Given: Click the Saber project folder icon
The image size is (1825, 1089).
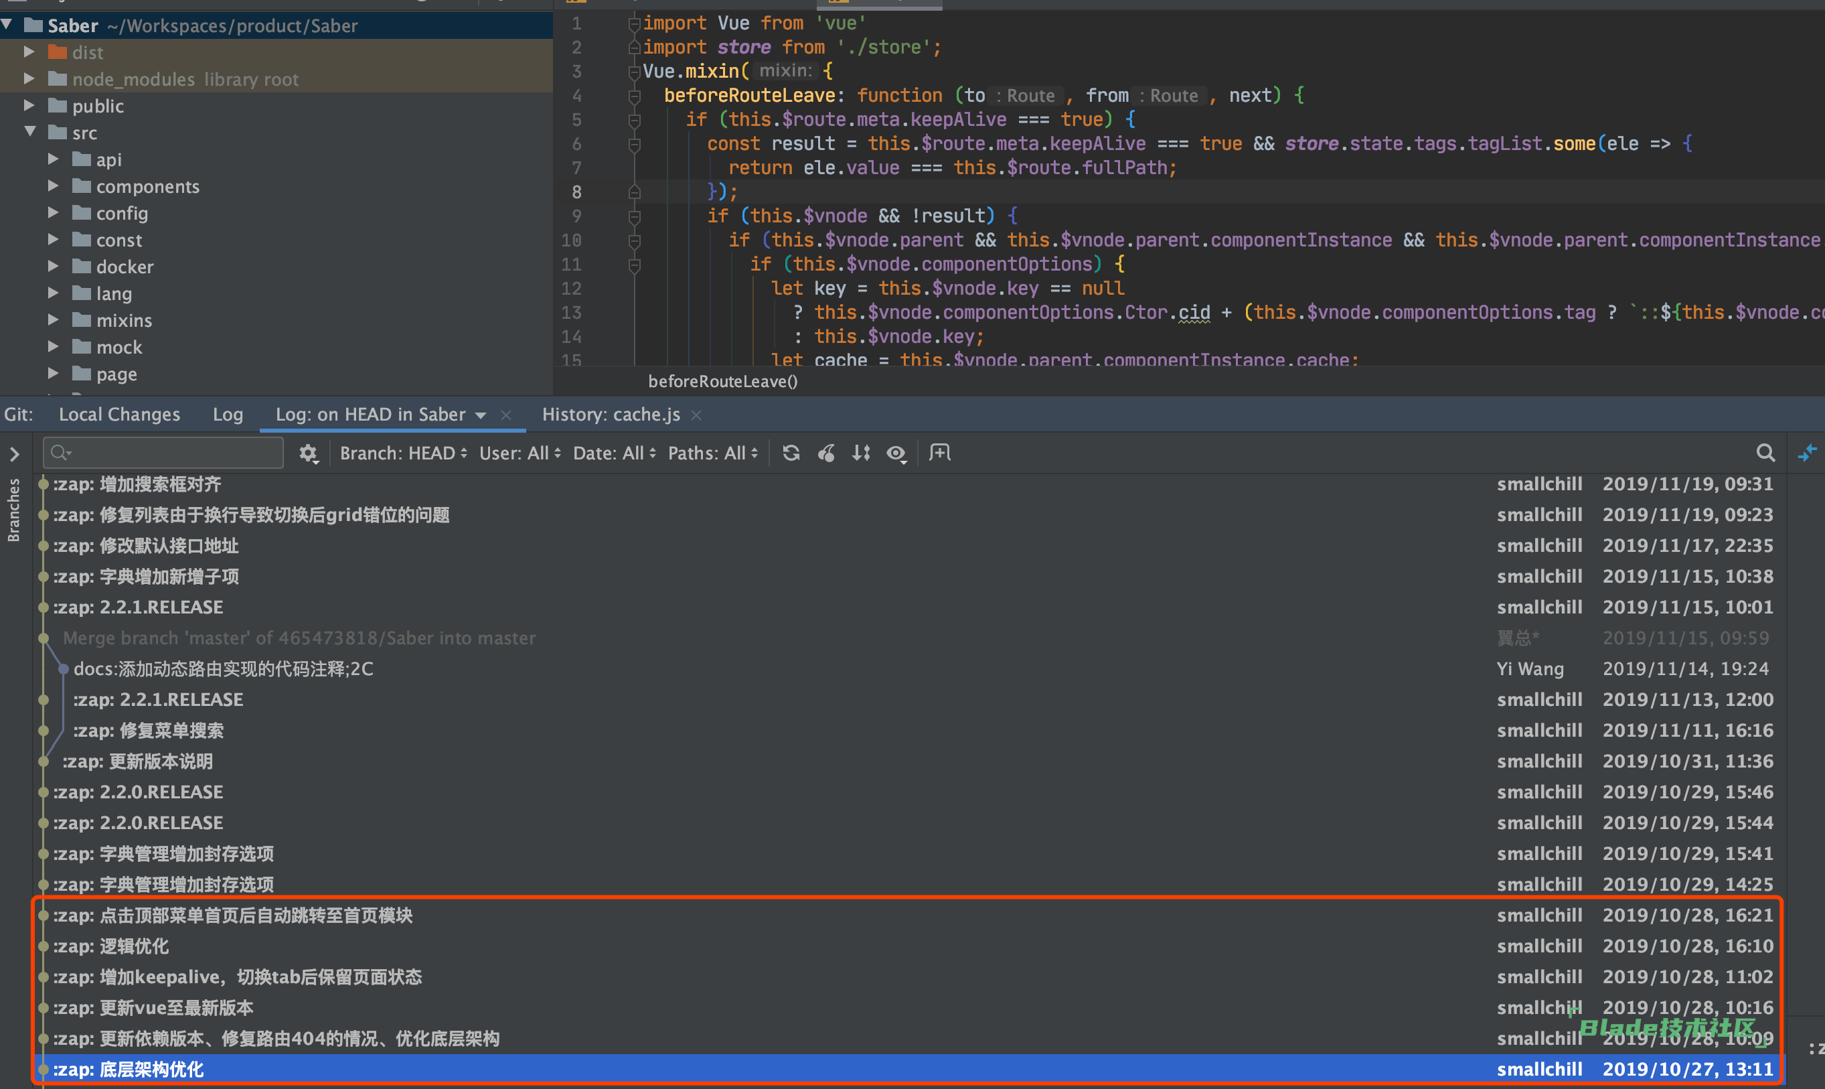Looking at the screenshot, I should 33,25.
